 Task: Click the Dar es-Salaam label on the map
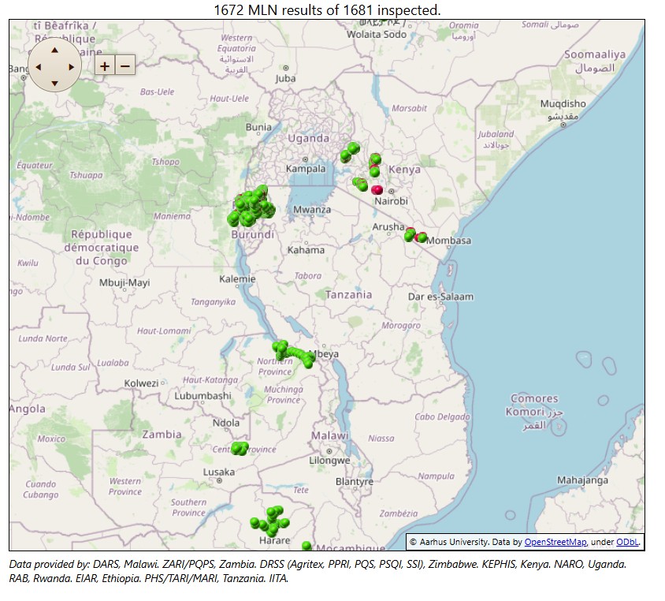pos(440,297)
